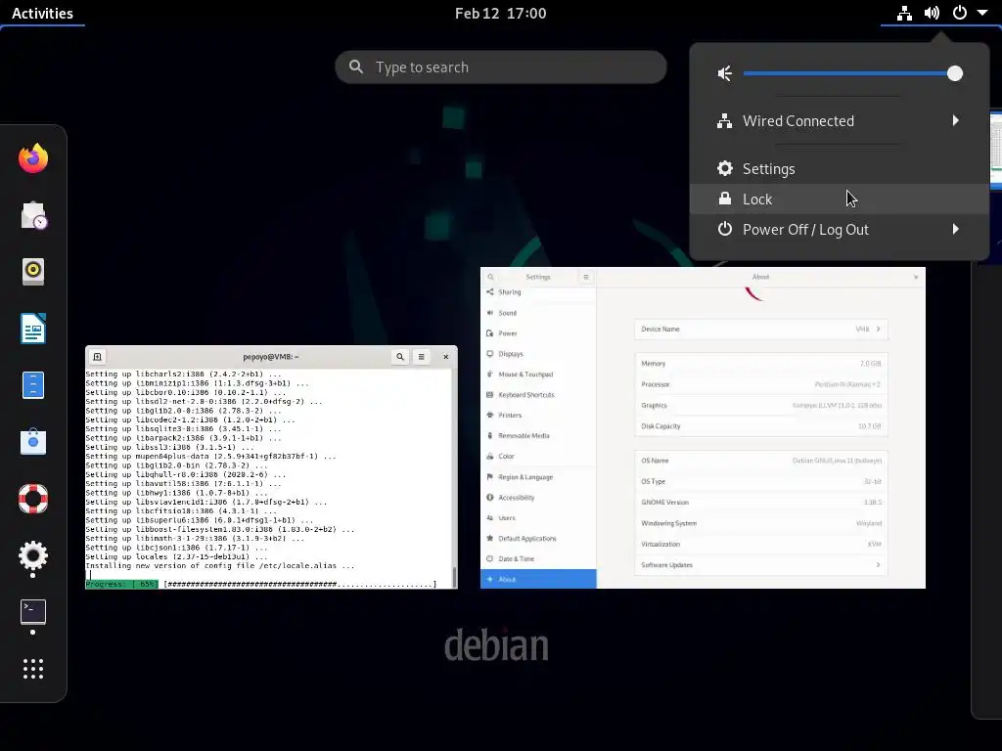The height and width of the screenshot is (751, 1002).
Task: Click the volume icon in top bar
Action: [x=932, y=13]
